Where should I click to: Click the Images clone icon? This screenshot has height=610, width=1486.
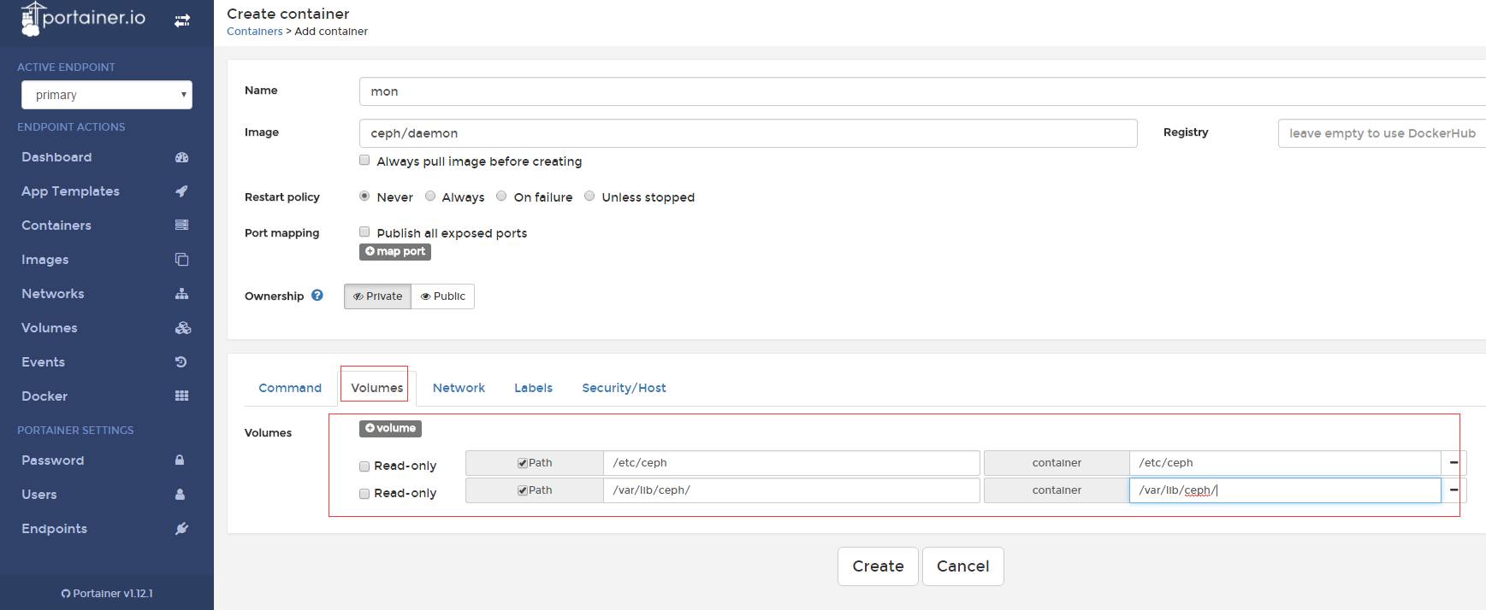click(181, 260)
